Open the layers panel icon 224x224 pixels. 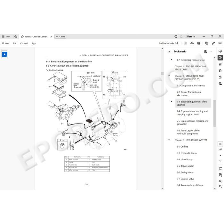pyautogui.click(x=220, y=71)
